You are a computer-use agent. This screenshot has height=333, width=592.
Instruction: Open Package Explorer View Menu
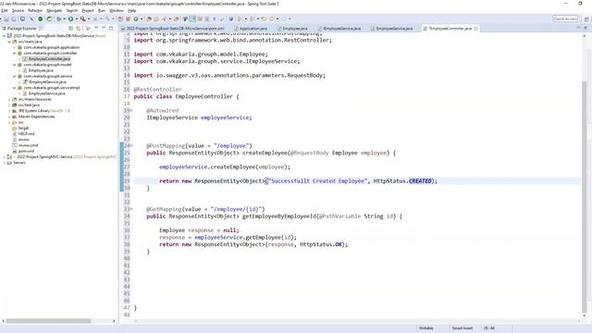96,29
